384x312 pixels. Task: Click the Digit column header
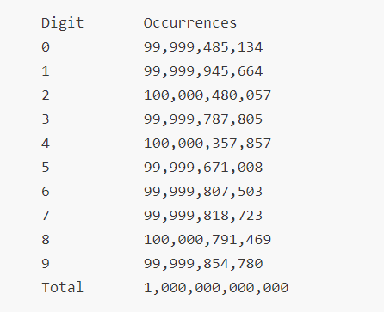point(63,23)
